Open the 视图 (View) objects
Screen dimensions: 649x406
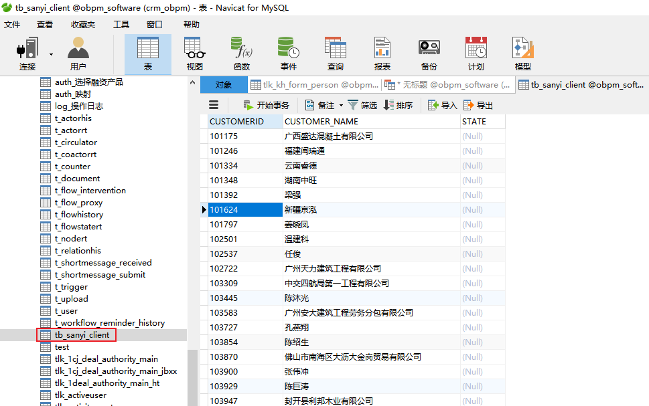coord(194,54)
